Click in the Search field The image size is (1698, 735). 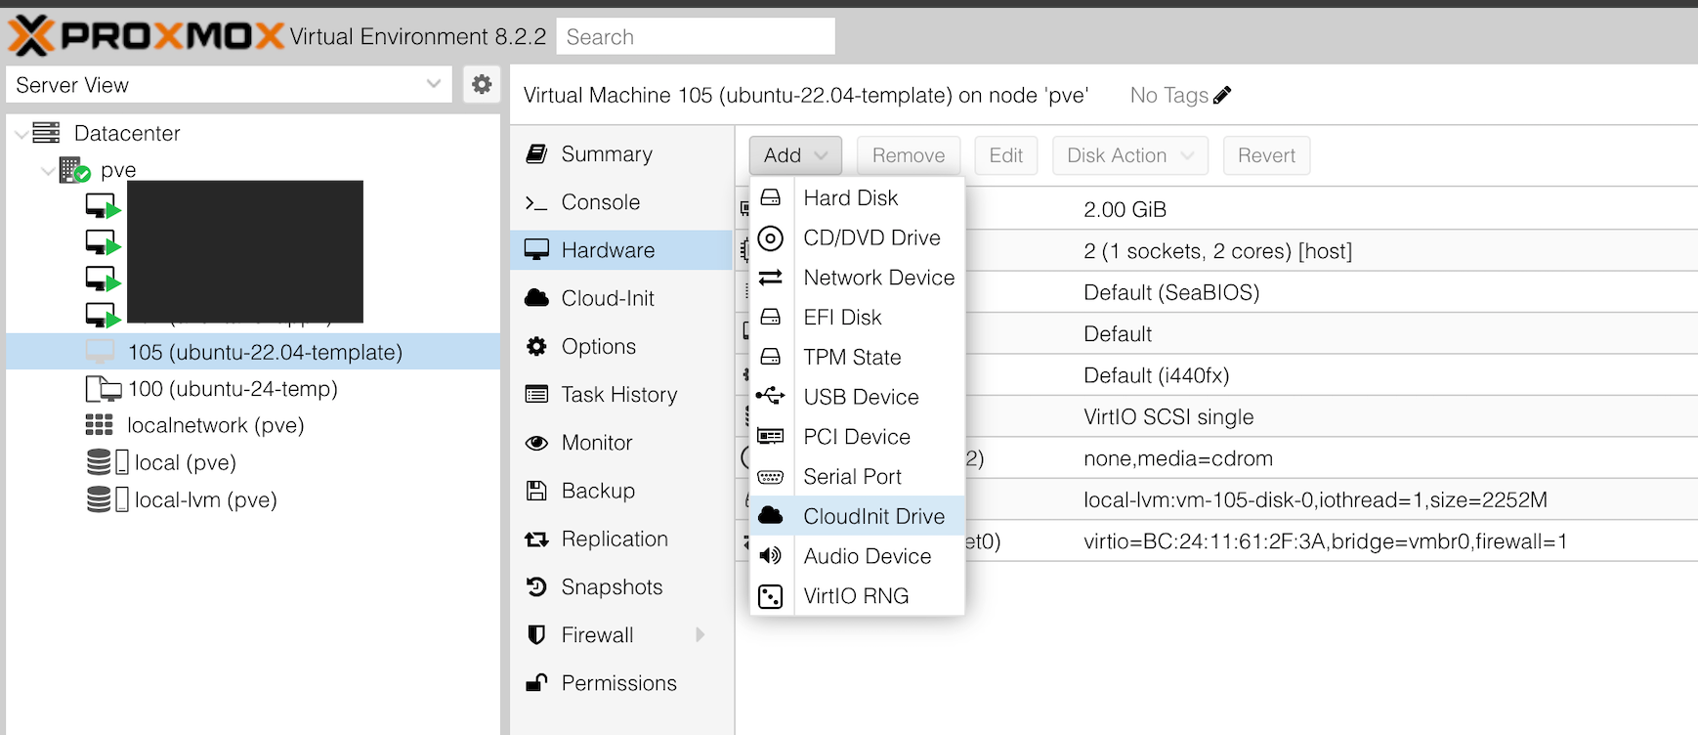point(695,37)
